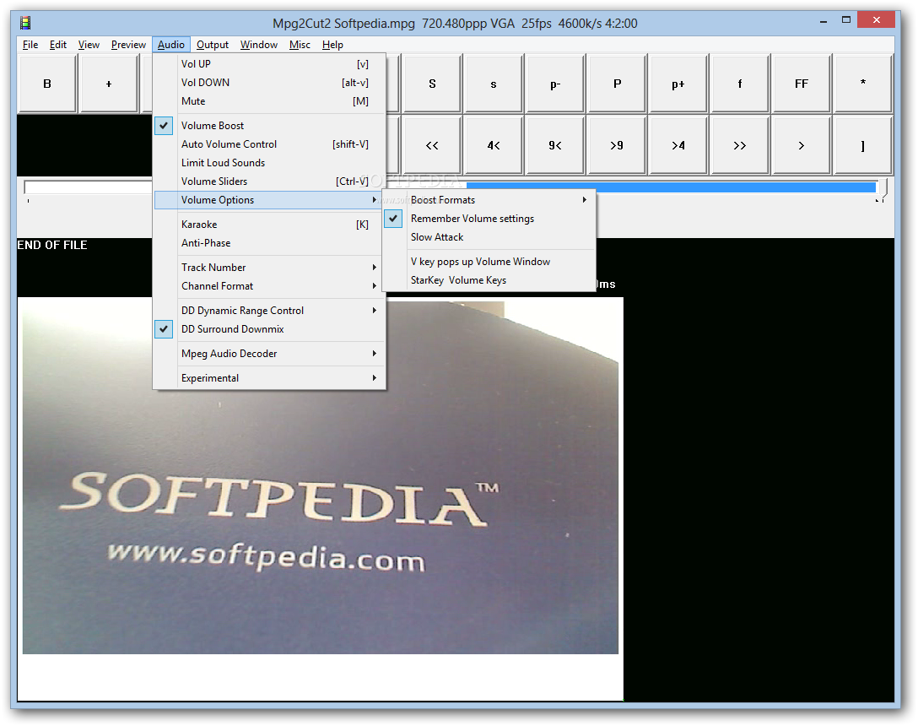Screen dimensions: 918x726
Task: Open the Misc menu
Action: (300, 45)
